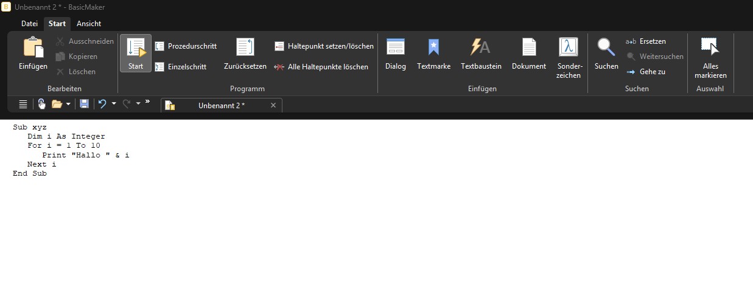
Task: Click the Einfügen paste icon
Action: pos(33,48)
